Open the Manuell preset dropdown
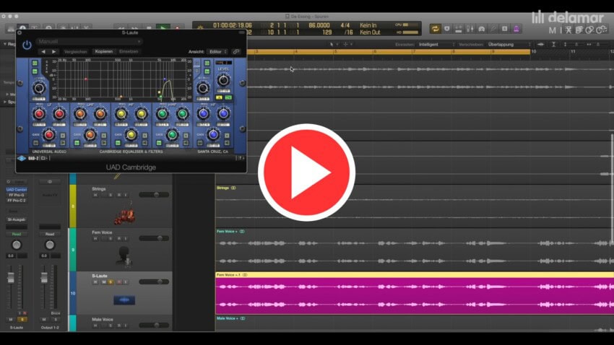Image resolution: width=614 pixels, height=345 pixels. click(89, 42)
